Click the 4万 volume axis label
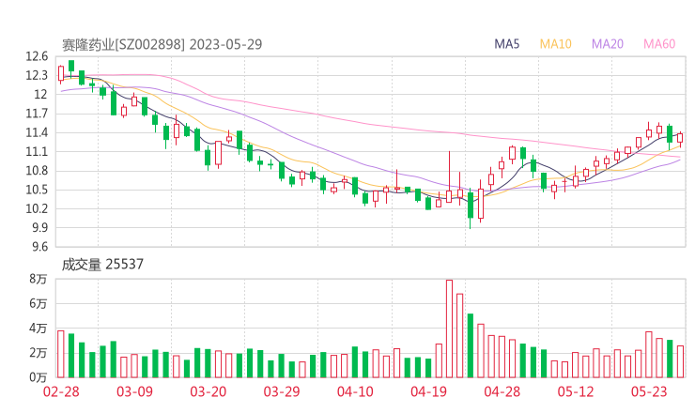 coord(39,329)
